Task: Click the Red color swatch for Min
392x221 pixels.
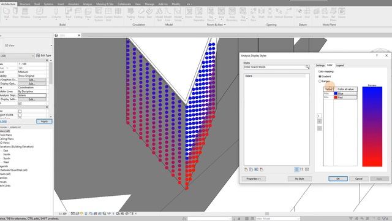Action: (336, 97)
